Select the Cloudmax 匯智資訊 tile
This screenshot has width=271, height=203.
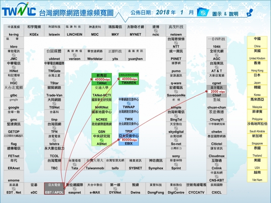click(216, 152)
